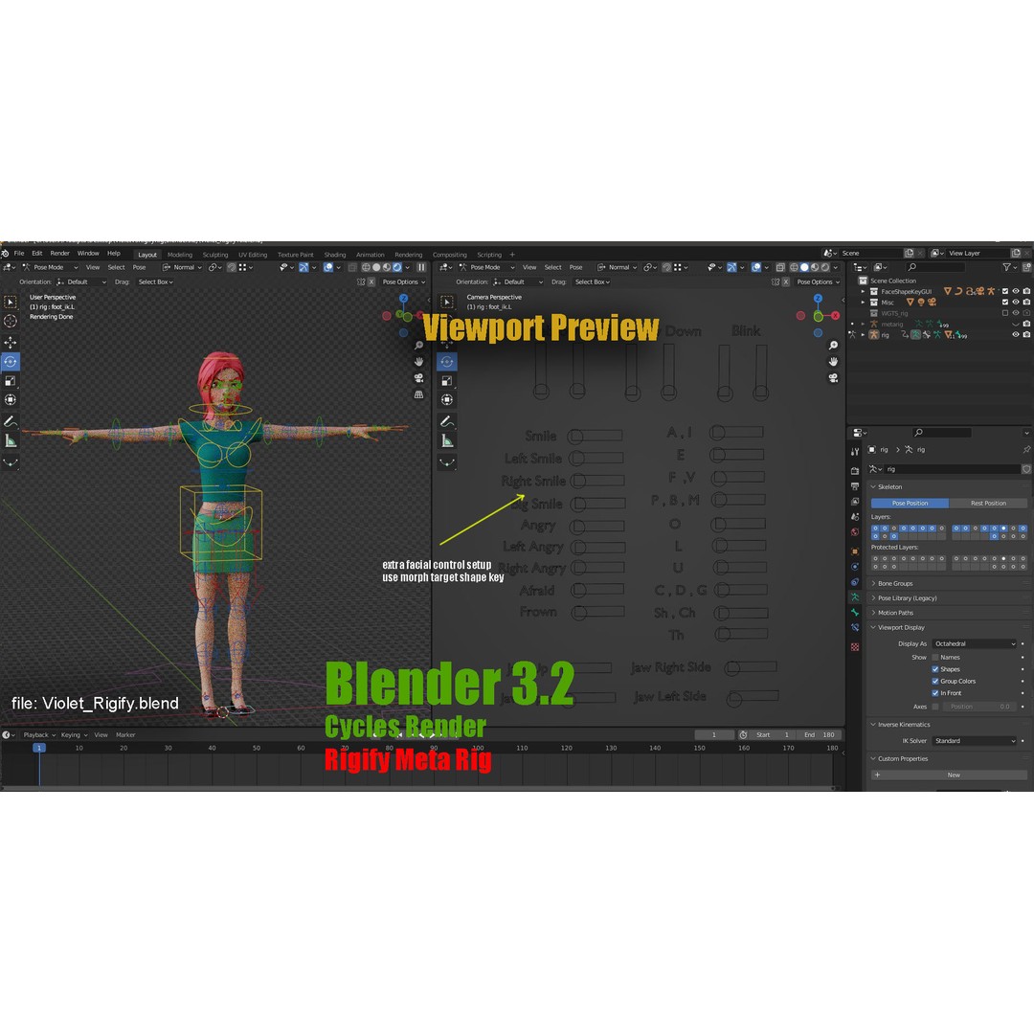Open Keying menu in timeline
The height and width of the screenshot is (1034, 1034).
[73, 734]
